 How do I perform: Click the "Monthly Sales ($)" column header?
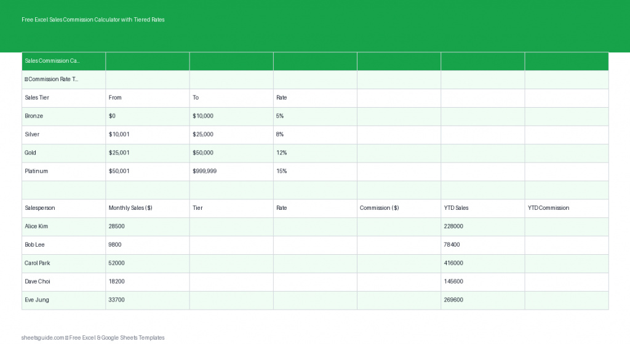(147, 208)
